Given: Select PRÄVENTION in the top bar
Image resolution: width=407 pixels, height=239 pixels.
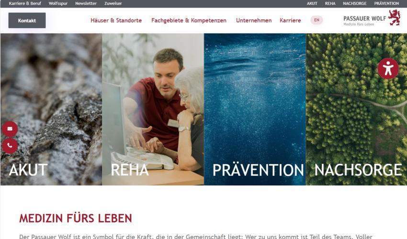Looking at the screenshot, I should (386, 3).
